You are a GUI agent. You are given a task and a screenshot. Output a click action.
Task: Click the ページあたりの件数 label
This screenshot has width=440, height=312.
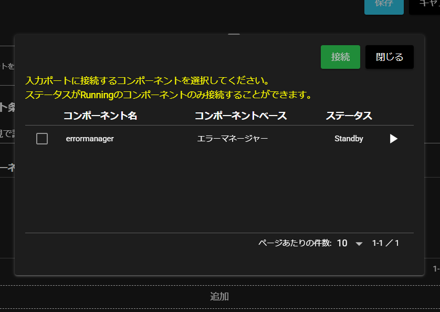click(x=295, y=243)
